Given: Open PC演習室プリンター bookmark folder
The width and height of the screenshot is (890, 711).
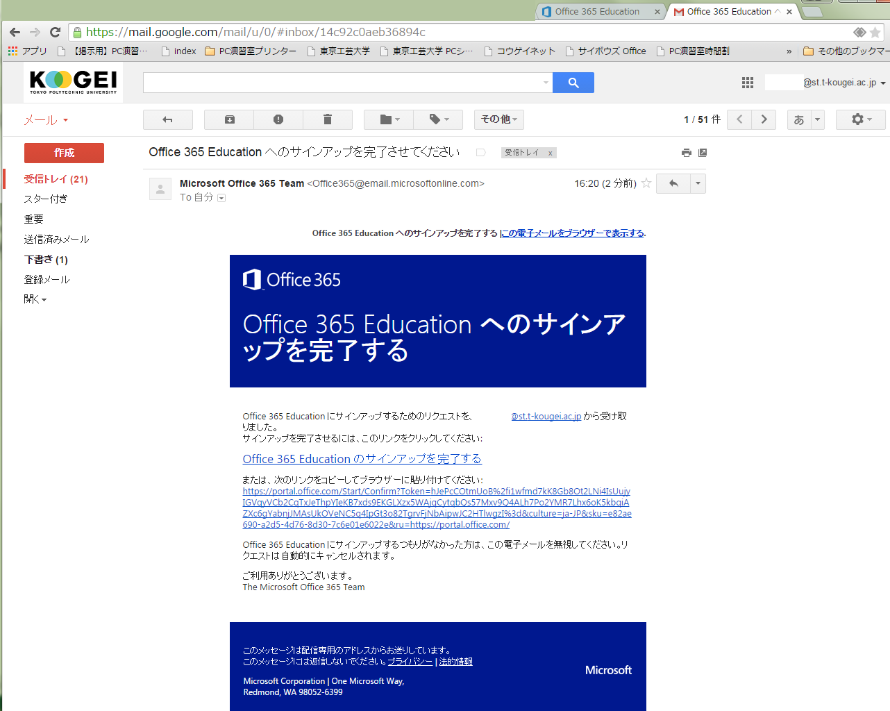Looking at the screenshot, I should click(x=251, y=51).
